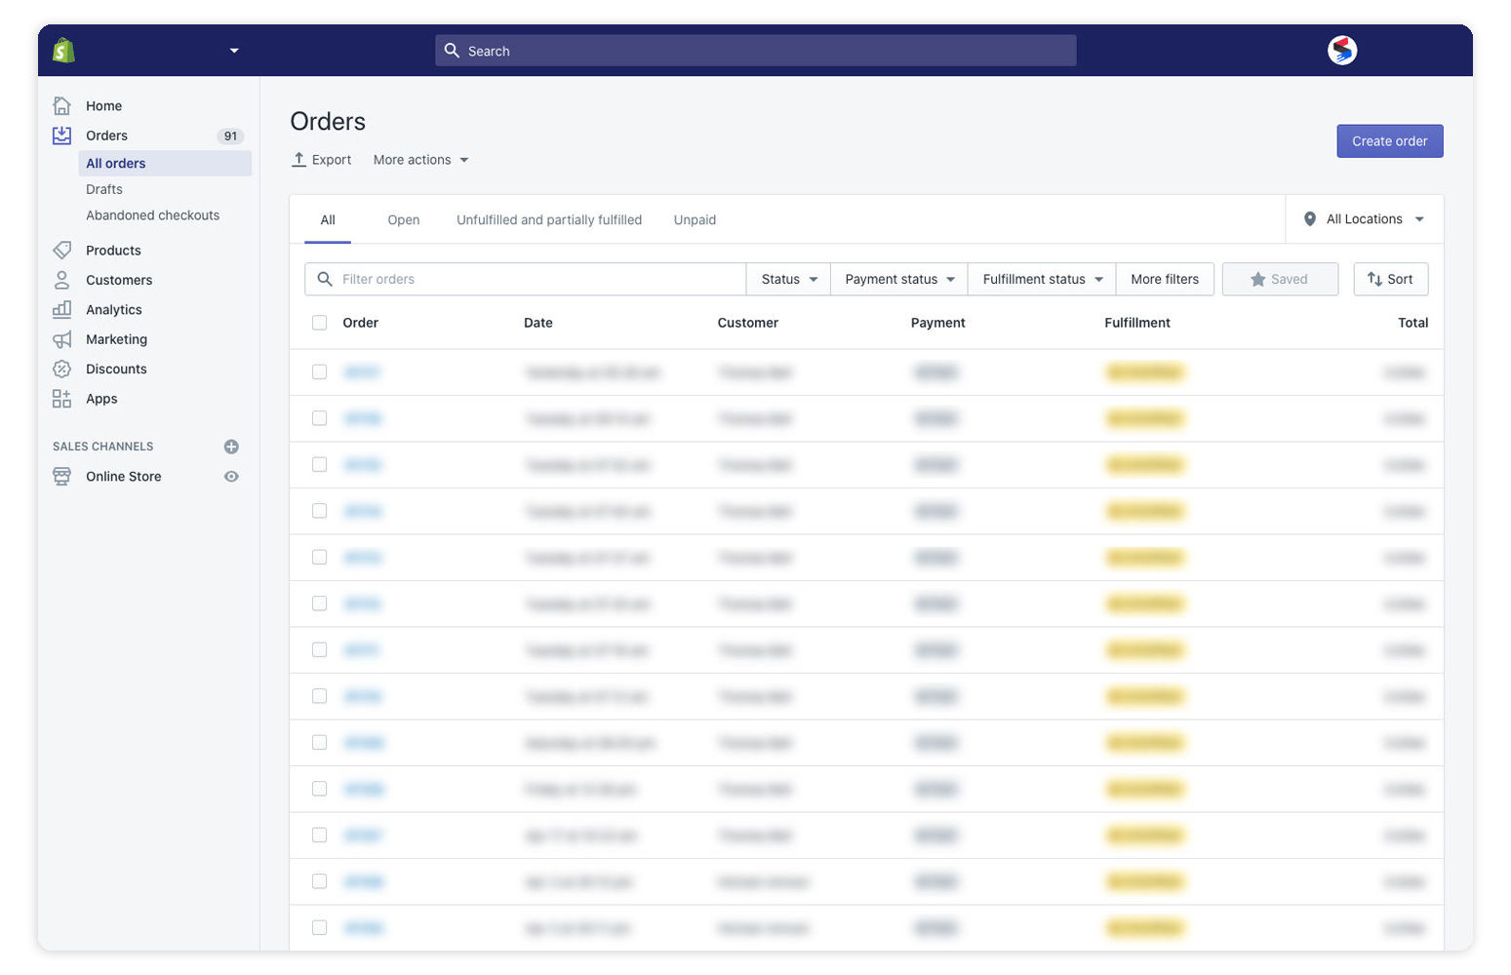
Task: Click into the Filter orders field
Action: click(x=537, y=279)
